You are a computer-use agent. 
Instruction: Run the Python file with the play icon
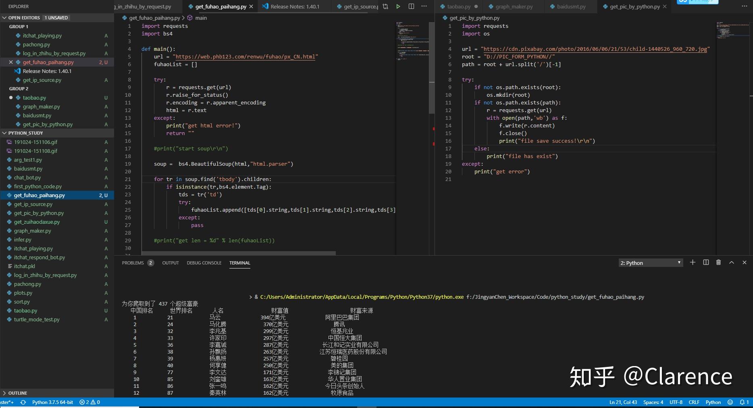pyautogui.click(x=398, y=6)
